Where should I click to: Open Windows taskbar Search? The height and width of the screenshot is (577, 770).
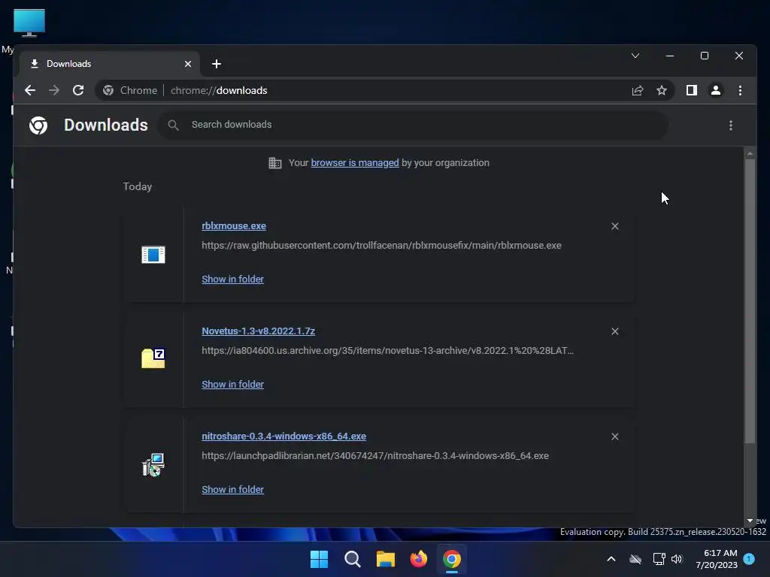(x=353, y=559)
